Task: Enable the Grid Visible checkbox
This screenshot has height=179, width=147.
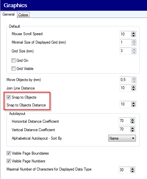Action: tap(13, 69)
